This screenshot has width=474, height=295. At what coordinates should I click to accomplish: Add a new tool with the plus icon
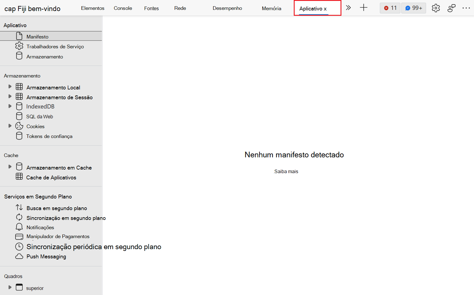click(364, 8)
